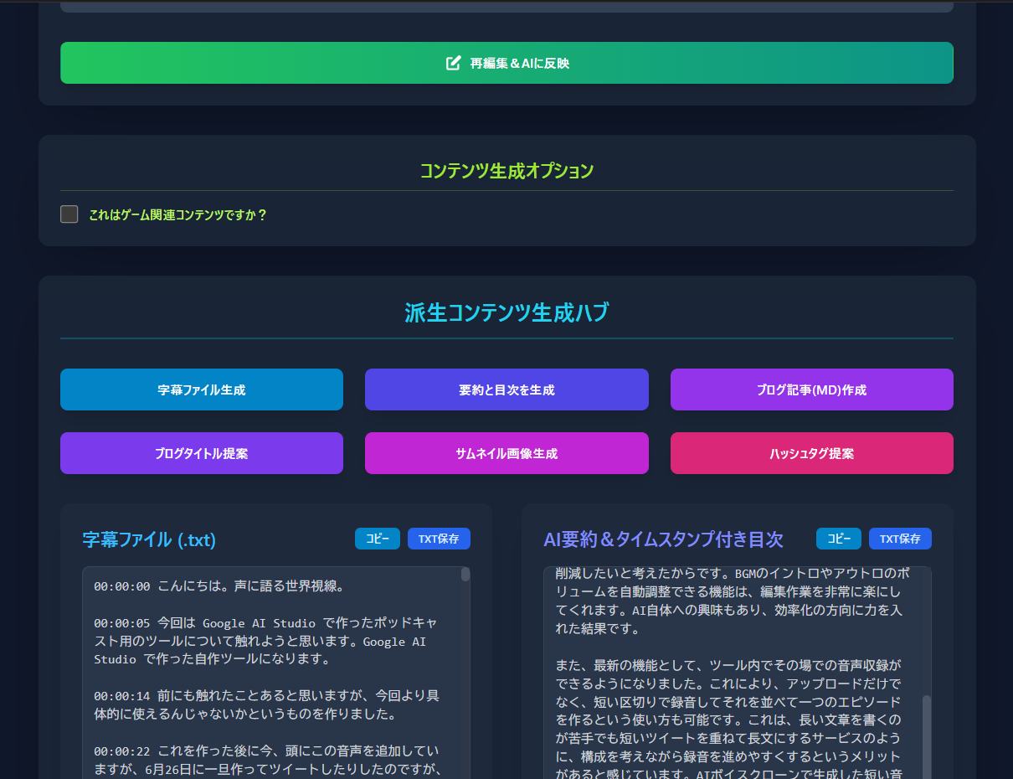Click the コンテンツ生成オプション heading
Viewport: 1013px width, 779px height.
tap(506, 171)
